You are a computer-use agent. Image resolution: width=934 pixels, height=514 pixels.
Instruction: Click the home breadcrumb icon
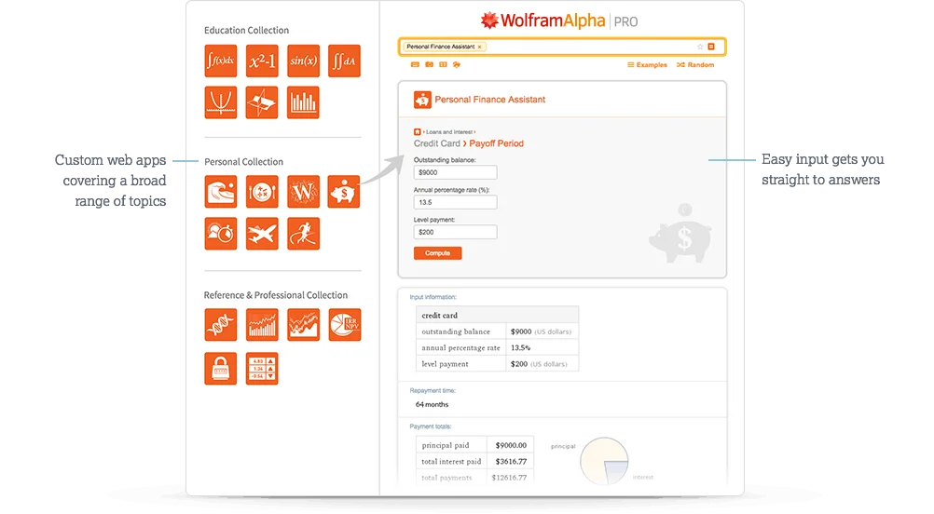[x=417, y=132]
